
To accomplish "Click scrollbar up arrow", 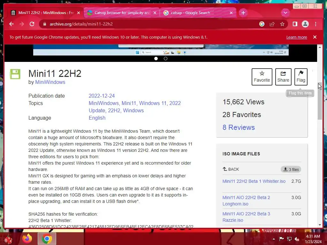I will tap(320, 47).
